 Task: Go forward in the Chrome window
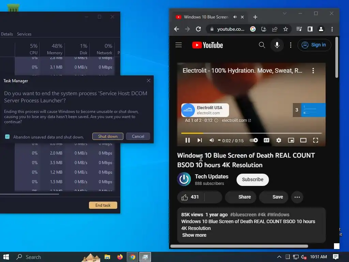pyautogui.click(x=187, y=29)
